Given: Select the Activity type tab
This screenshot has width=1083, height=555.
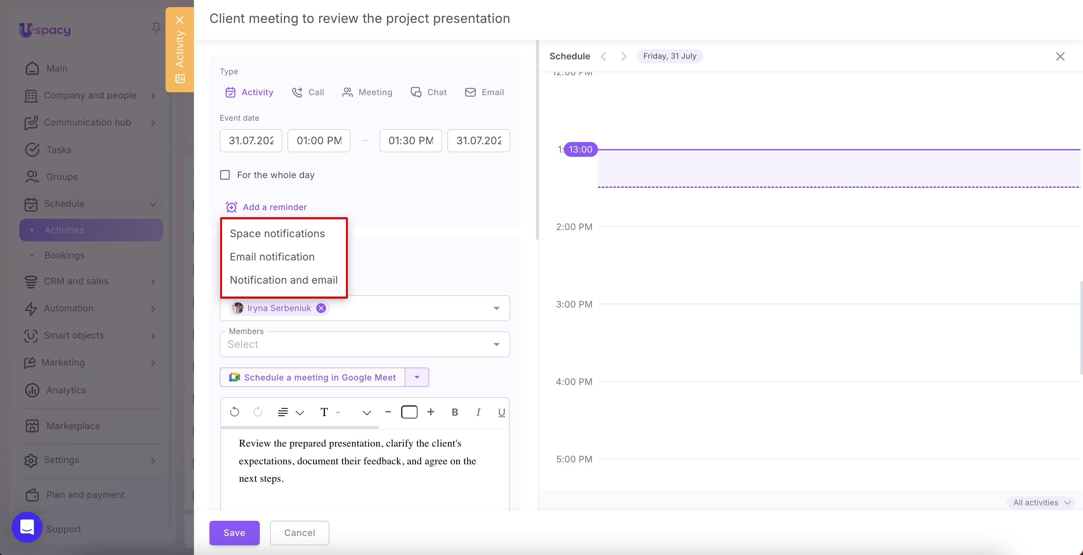Looking at the screenshot, I should (249, 92).
